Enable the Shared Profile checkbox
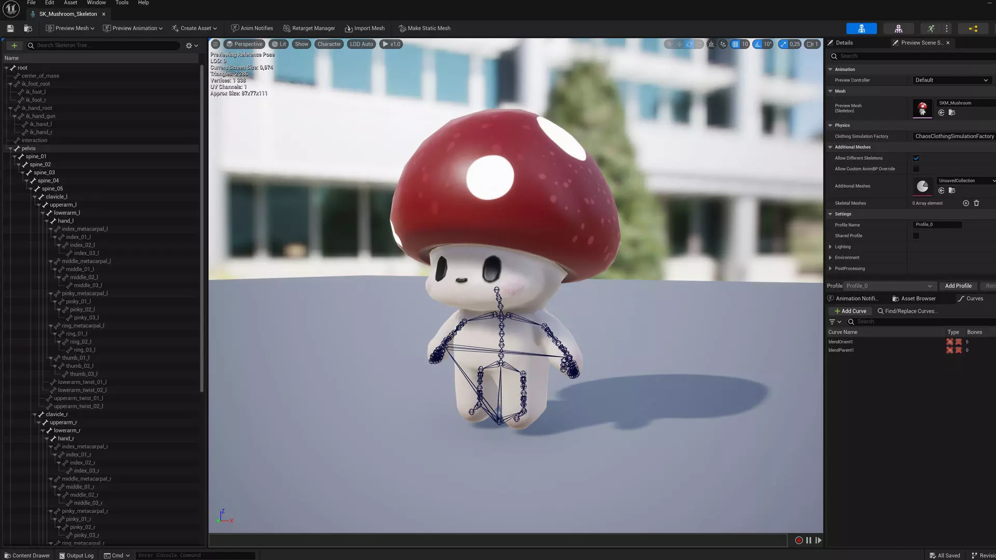The width and height of the screenshot is (996, 560). point(916,236)
